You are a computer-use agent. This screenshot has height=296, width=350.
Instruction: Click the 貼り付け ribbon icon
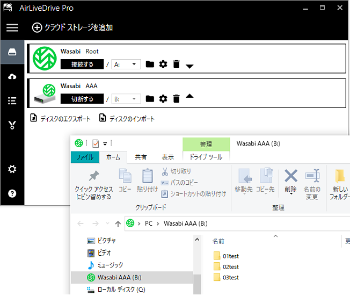click(148, 176)
